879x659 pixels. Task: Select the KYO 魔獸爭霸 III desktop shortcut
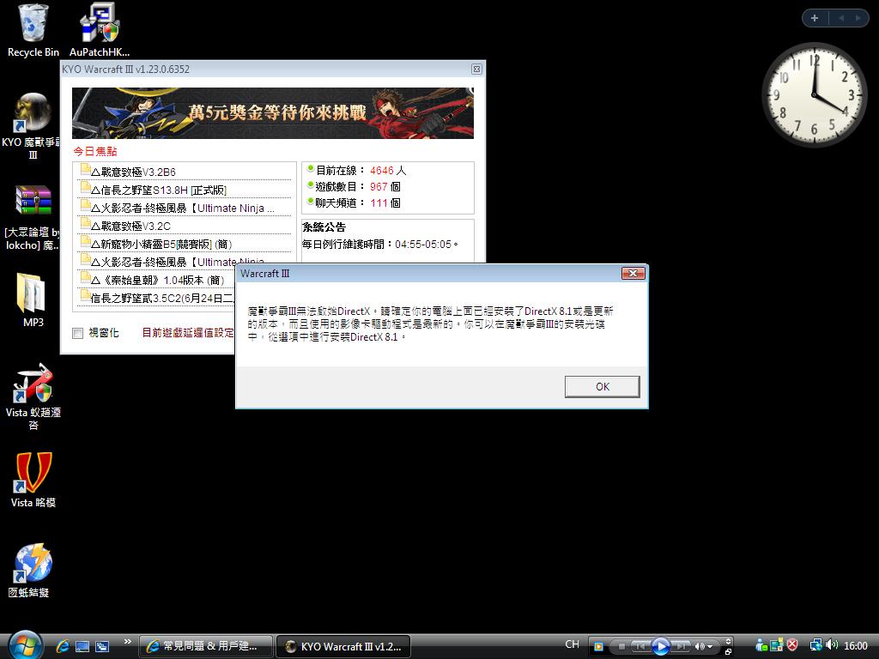[33, 126]
